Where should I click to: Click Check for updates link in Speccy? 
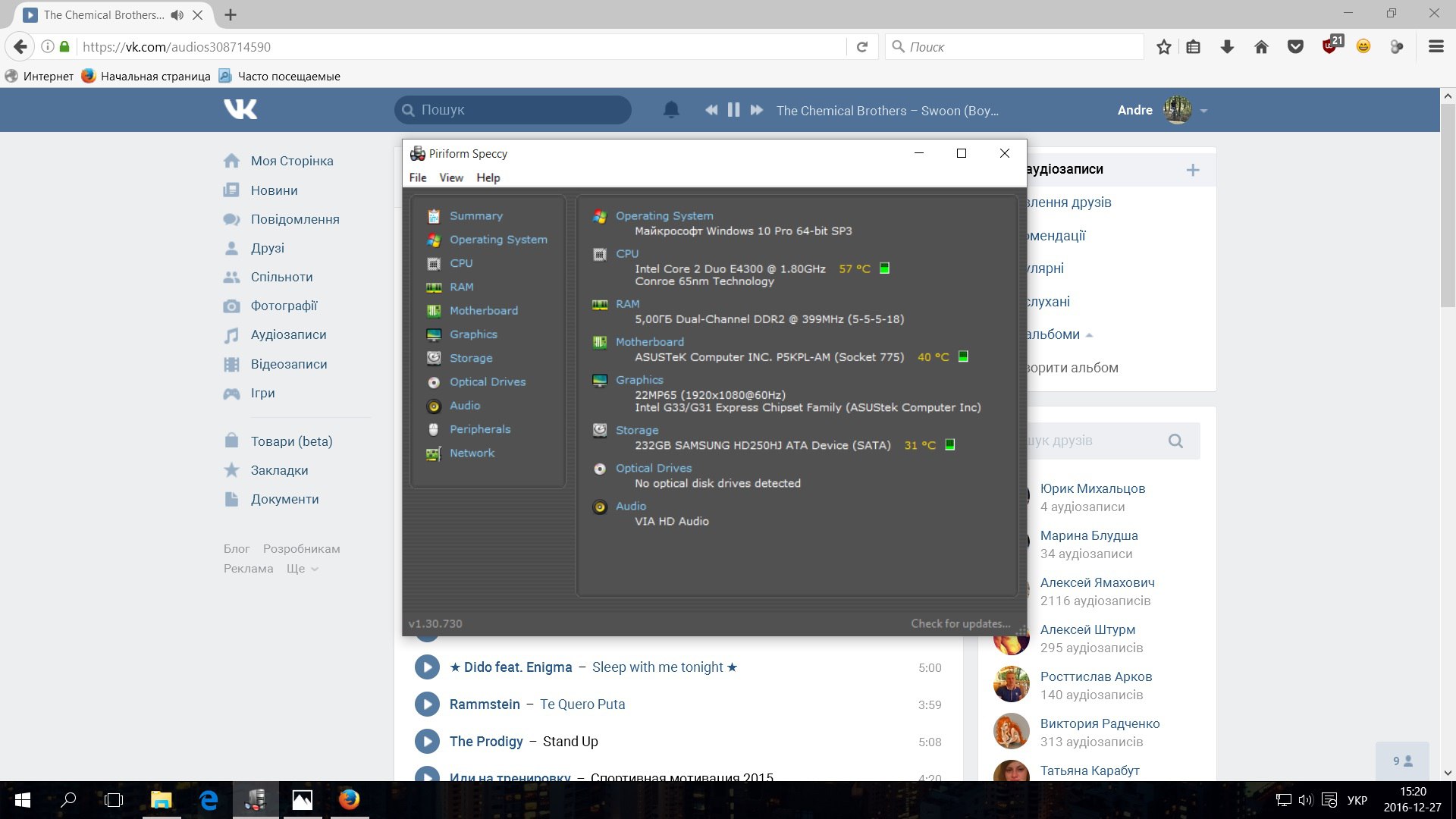tap(961, 623)
